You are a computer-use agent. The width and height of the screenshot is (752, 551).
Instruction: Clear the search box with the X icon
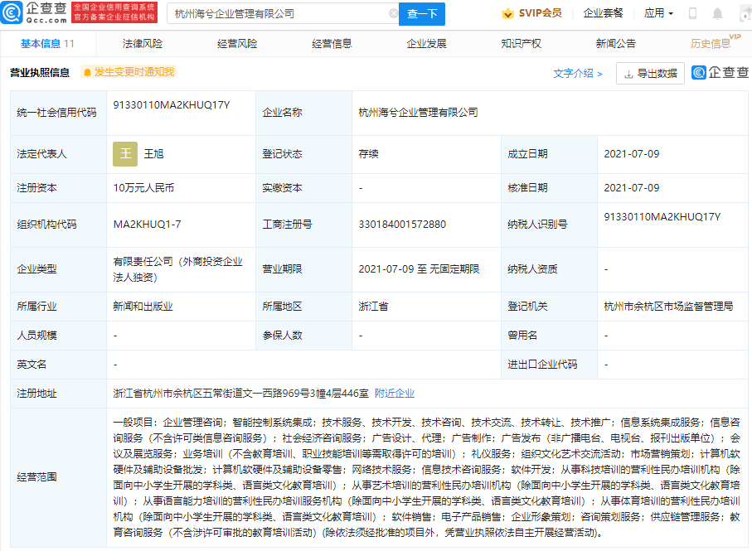[393, 14]
